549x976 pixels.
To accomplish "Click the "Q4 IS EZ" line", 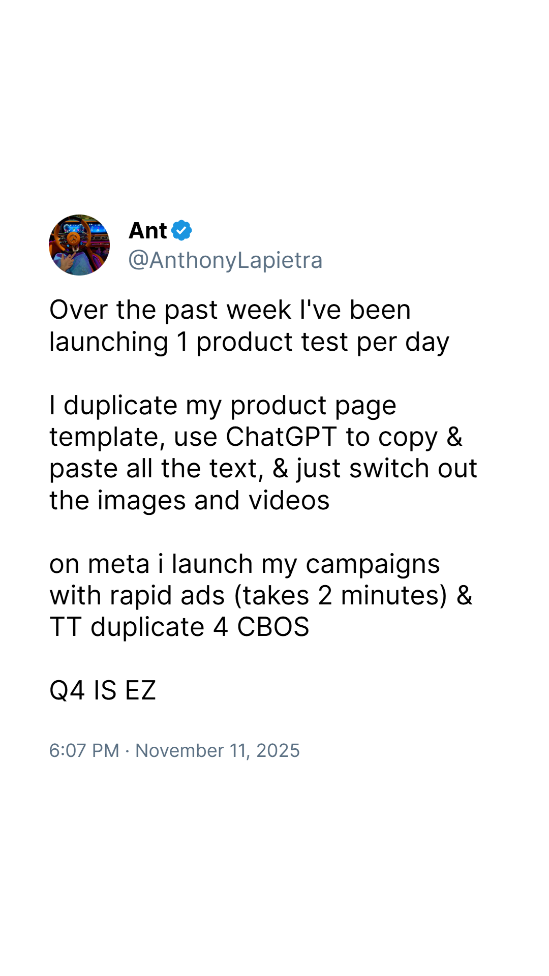I will coord(103,690).
